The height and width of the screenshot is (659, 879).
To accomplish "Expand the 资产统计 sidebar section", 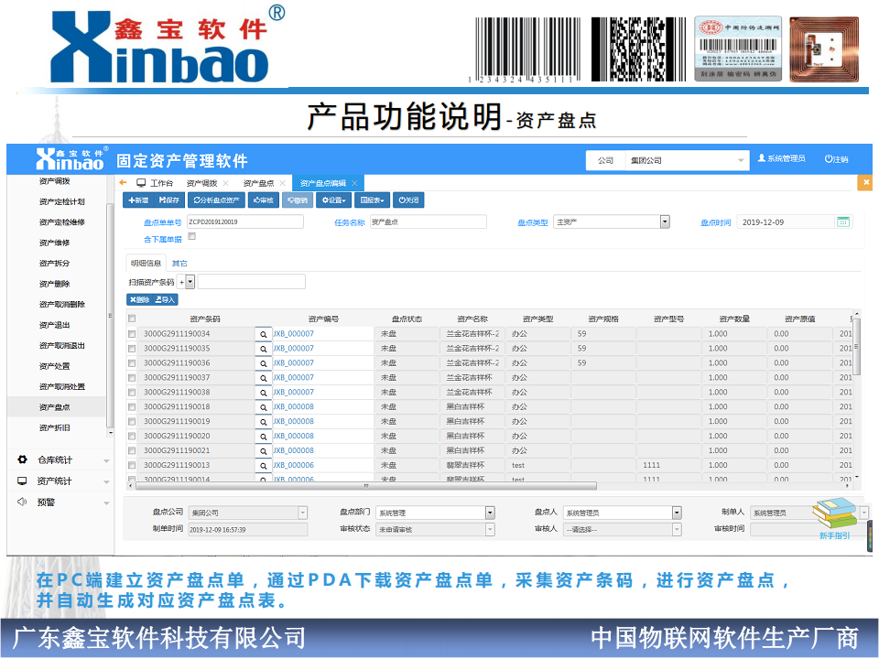I will tap(106, 482).
